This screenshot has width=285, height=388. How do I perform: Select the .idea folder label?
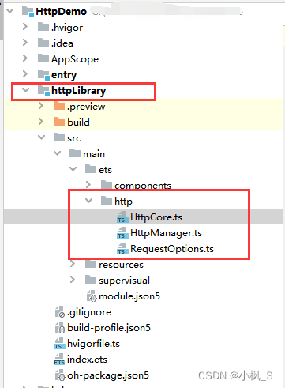(62, 43)
